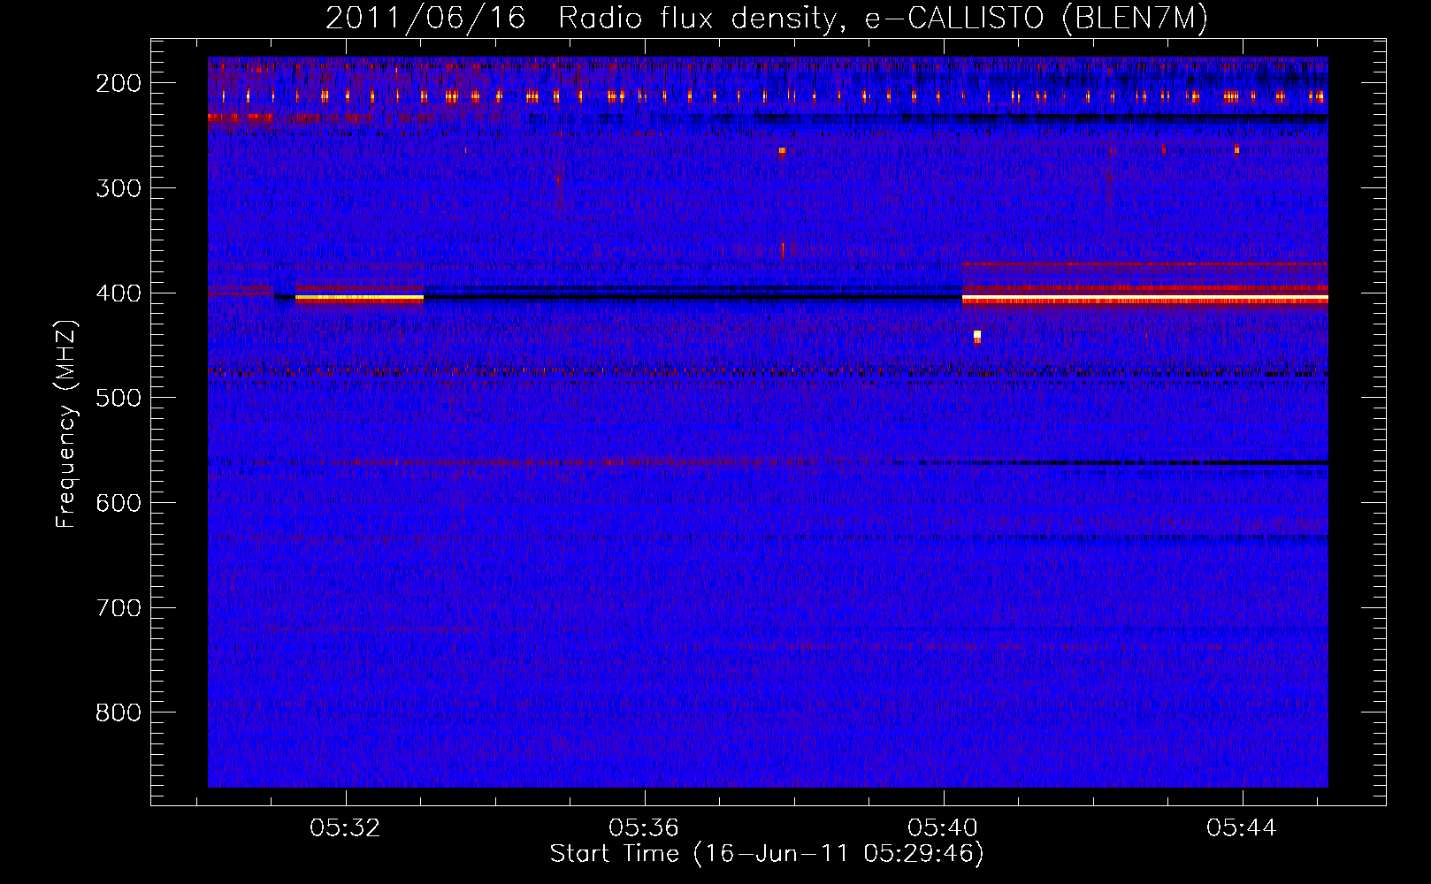Click the 05:32 time tick label
The image size is (1431, 884).
tap(345, 827)
